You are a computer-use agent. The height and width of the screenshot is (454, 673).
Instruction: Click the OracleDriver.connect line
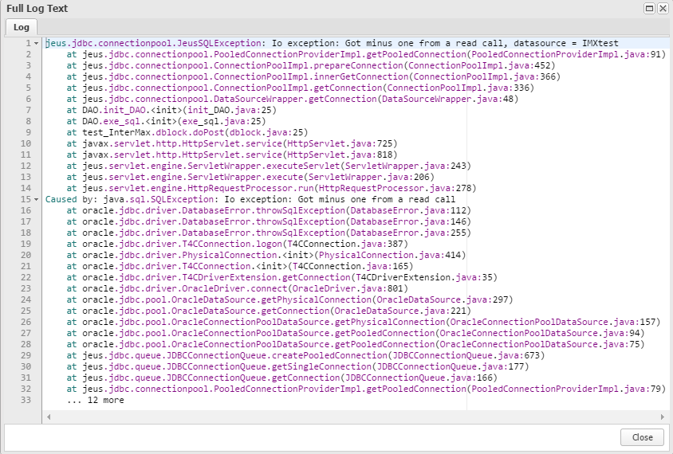(238, 288)
